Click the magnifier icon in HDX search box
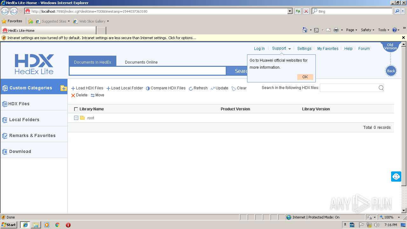Image resolution: width=407 pixels, height=229 pixels. coord(381,88)
